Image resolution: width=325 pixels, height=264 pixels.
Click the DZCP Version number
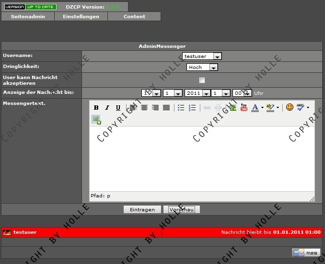click(113, 7)
